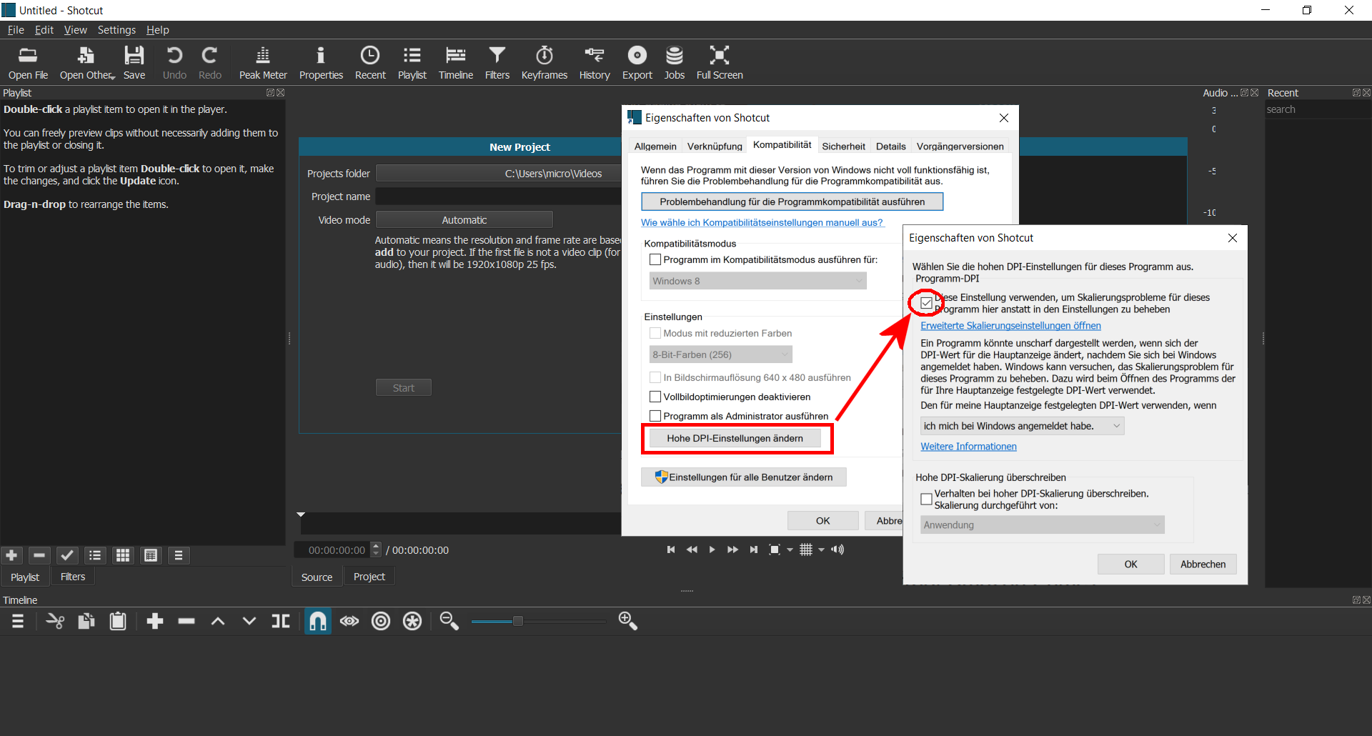
Task: Select the Project tab below player
Action: tap(369, 577)
